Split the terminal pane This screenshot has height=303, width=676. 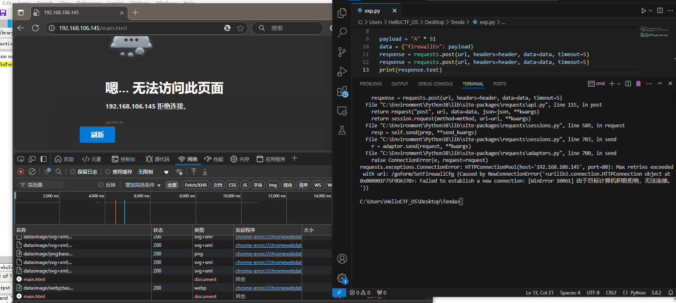coord(628,84)
